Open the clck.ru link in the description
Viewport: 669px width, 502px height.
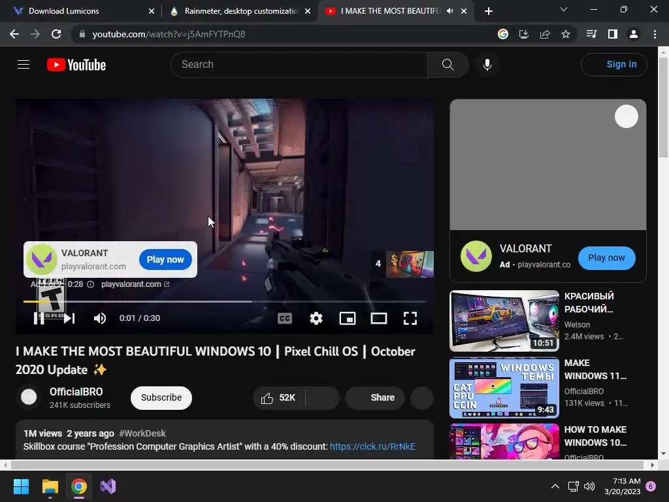372,446
